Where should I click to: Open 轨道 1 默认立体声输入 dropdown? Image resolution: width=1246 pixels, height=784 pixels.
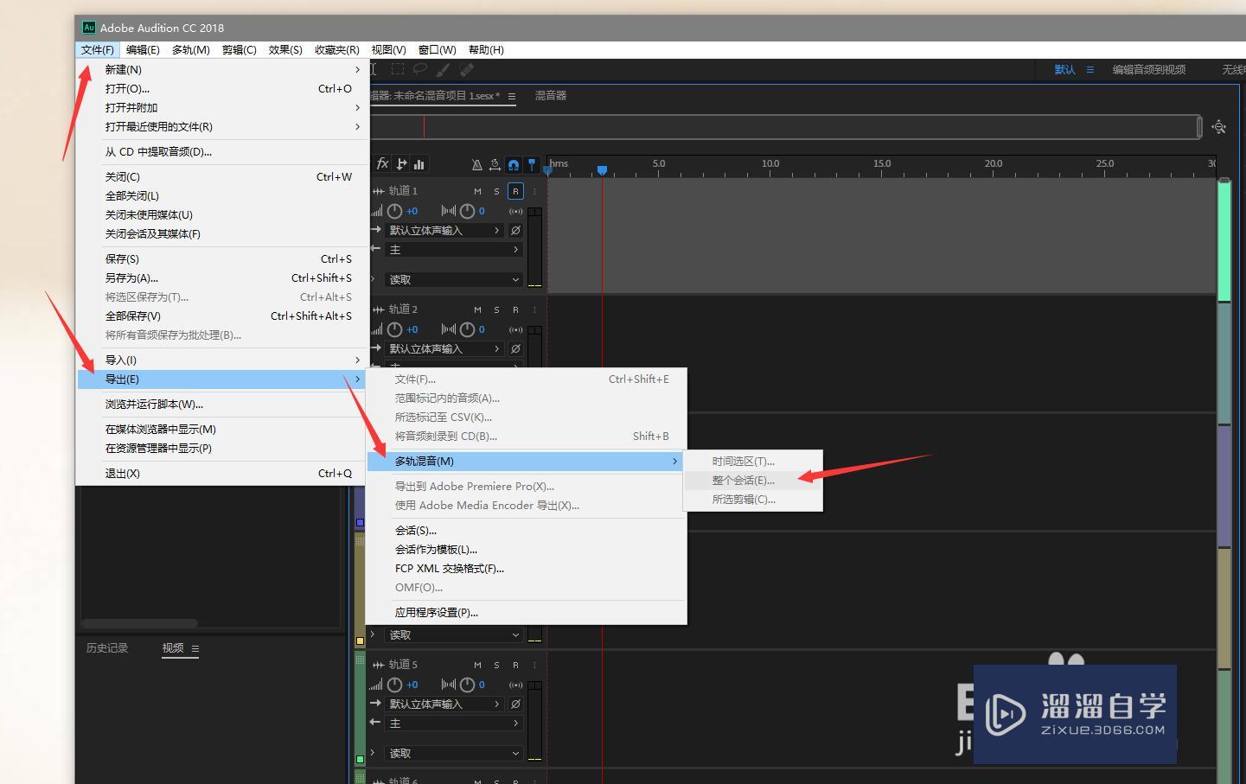point(444,230)
